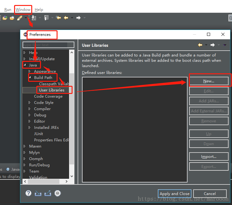The width and height of the screenshot is (232, 205).
Task: Expand the Team node
Action: (25, 171)
